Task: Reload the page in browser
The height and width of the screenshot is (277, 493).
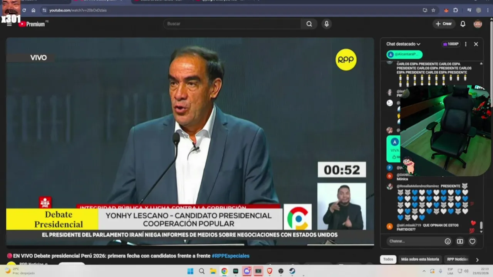Action: [x=24, y=10]
